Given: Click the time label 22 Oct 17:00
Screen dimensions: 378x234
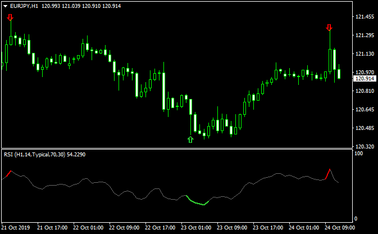Looking at the screenshot, I should pos(160,228).
